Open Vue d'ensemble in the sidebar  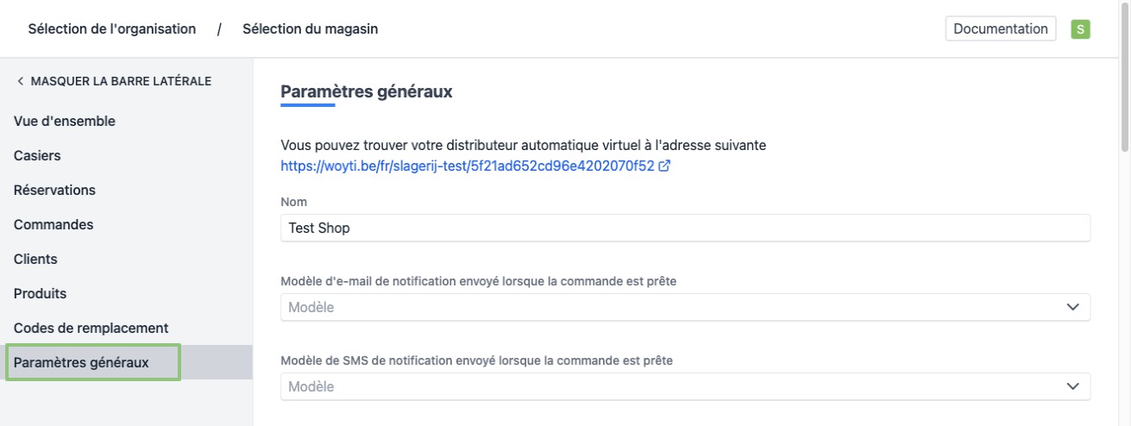click(x=65, y=121)
